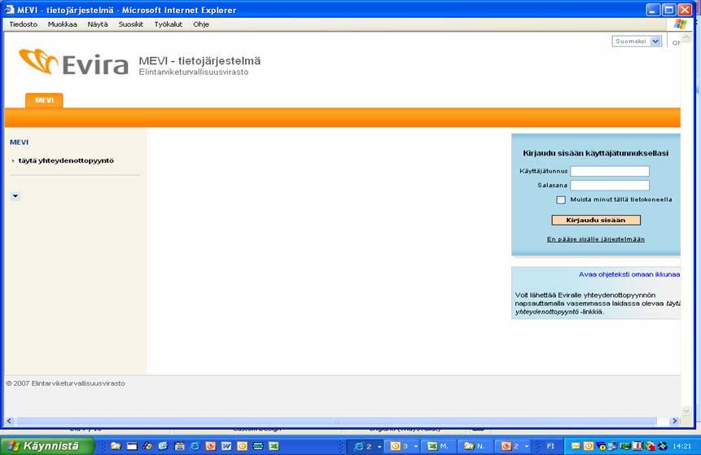Click the '© 2007 Elintarviketurvallisuusvirasto' footer text
Image resolution: width=701 pixels, height=455 pixels.
point(65,383)
